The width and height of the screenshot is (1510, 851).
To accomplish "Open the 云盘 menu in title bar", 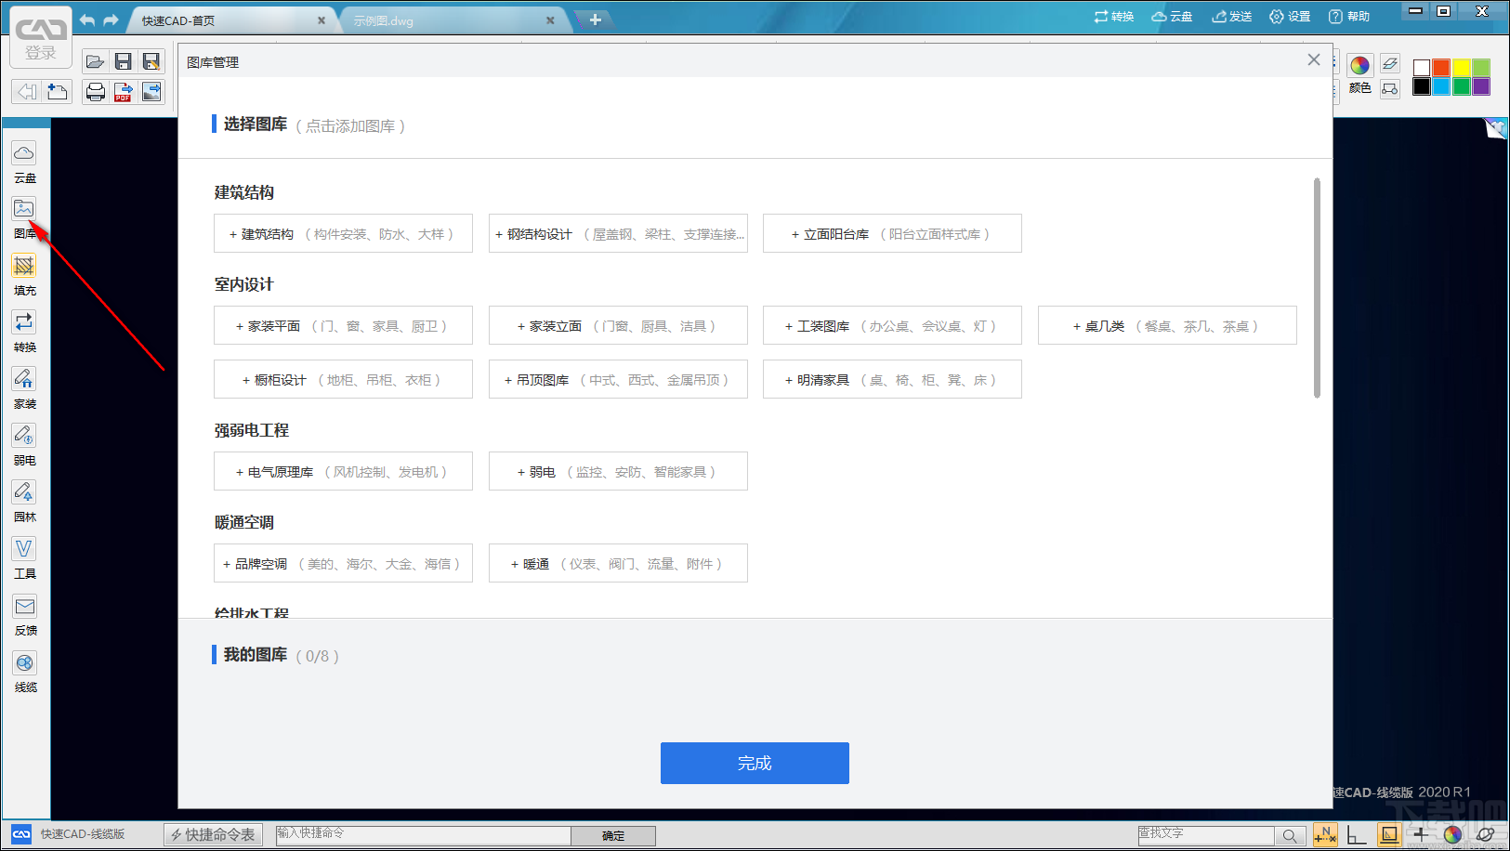I will tap(1172, 17).
